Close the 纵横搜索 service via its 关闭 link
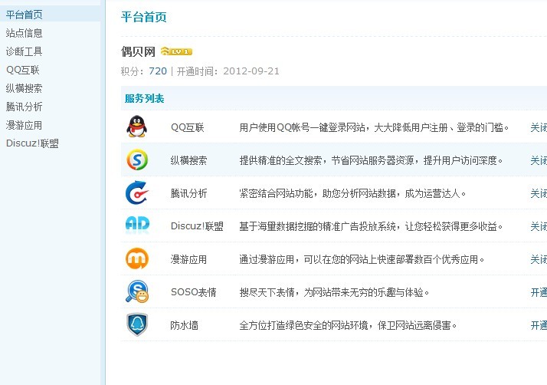 pos(539,160)
